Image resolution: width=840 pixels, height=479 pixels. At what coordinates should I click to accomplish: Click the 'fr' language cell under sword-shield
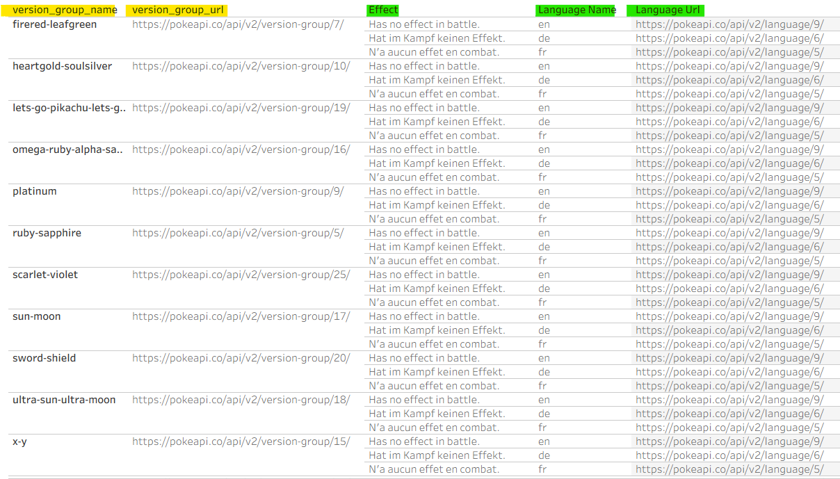tap(542, 386)
